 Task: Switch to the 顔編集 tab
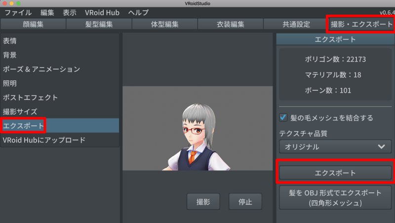coord(33,24)
